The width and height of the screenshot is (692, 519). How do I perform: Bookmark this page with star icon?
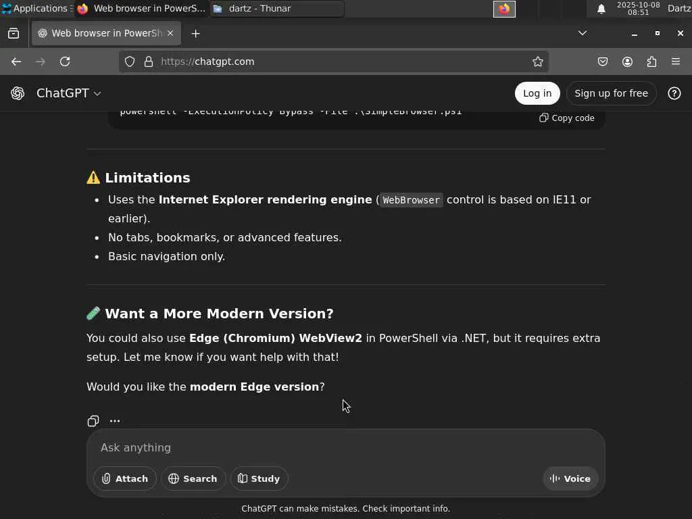537,61
